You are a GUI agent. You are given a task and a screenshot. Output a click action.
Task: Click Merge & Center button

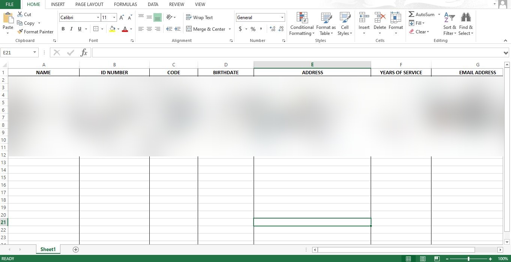point(206,29)
